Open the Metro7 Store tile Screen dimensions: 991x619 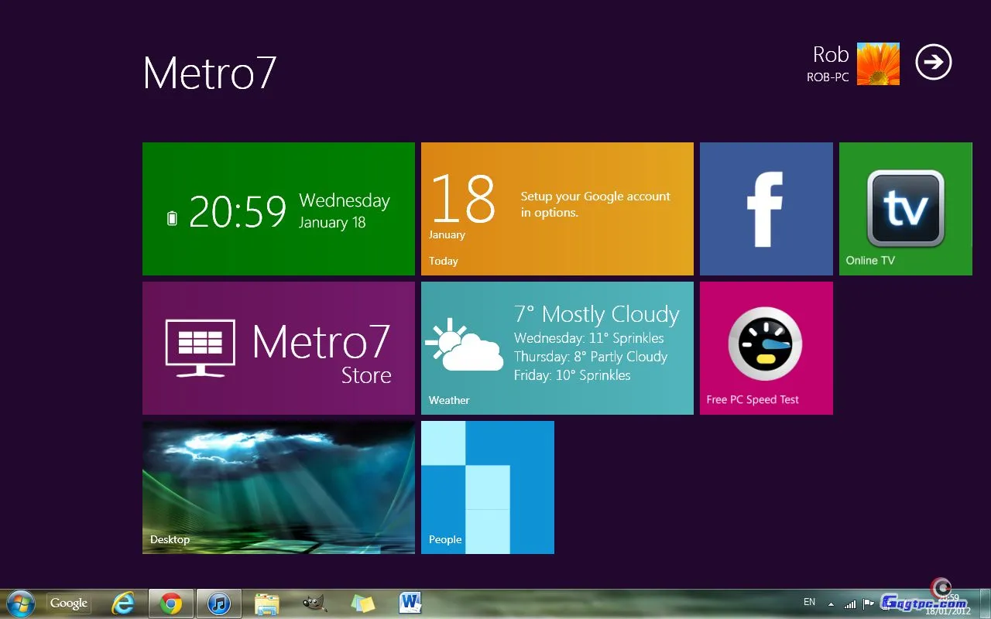click(x=279, y=348)
